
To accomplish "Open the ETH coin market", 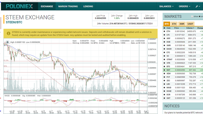I will 168,31.
